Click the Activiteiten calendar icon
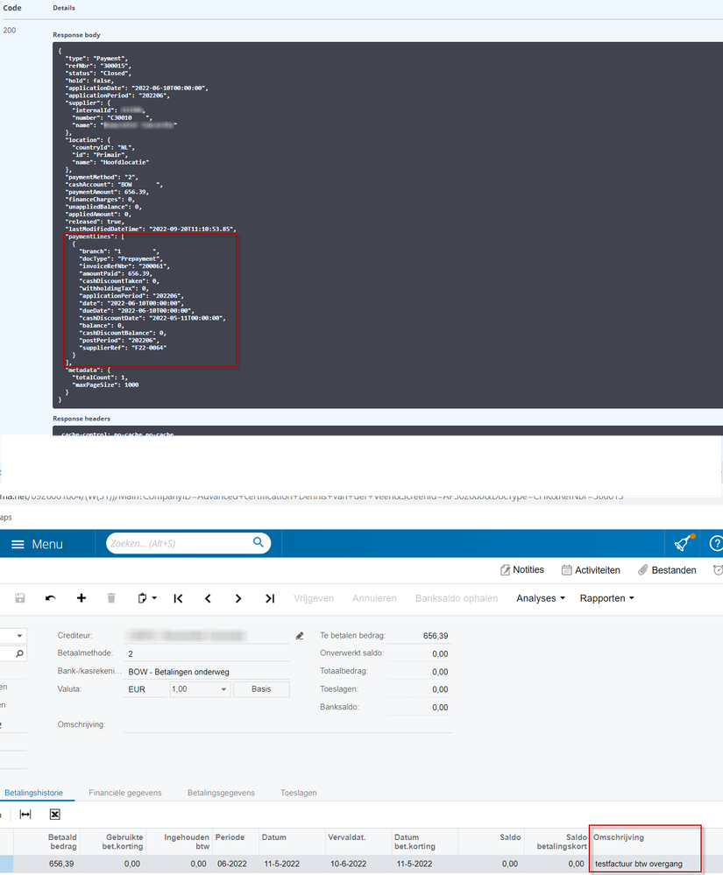The height and width of the screenshot is (875, 723). pyautogui.click(x=566, y=569)
